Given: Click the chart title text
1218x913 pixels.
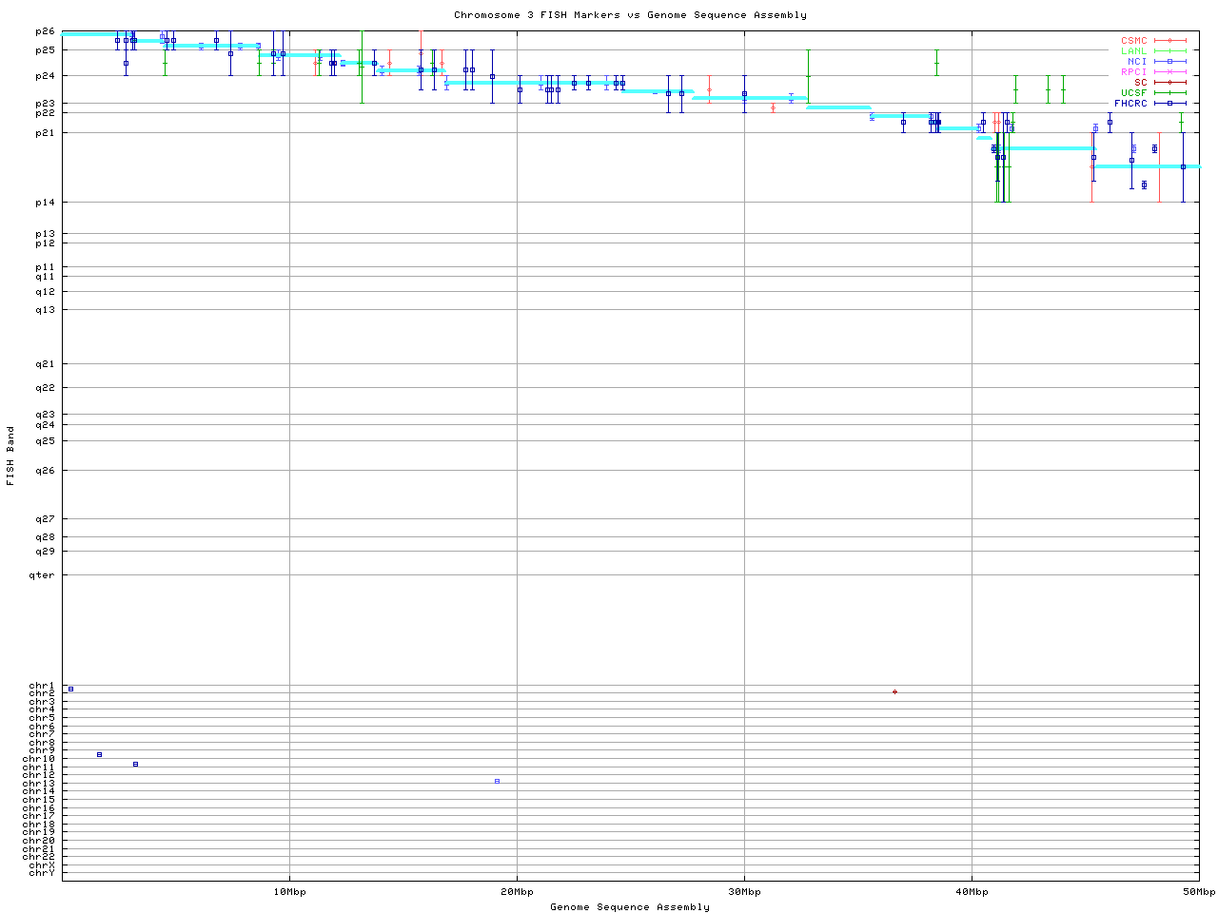Looking at the screenshot, I should point(630,15).
